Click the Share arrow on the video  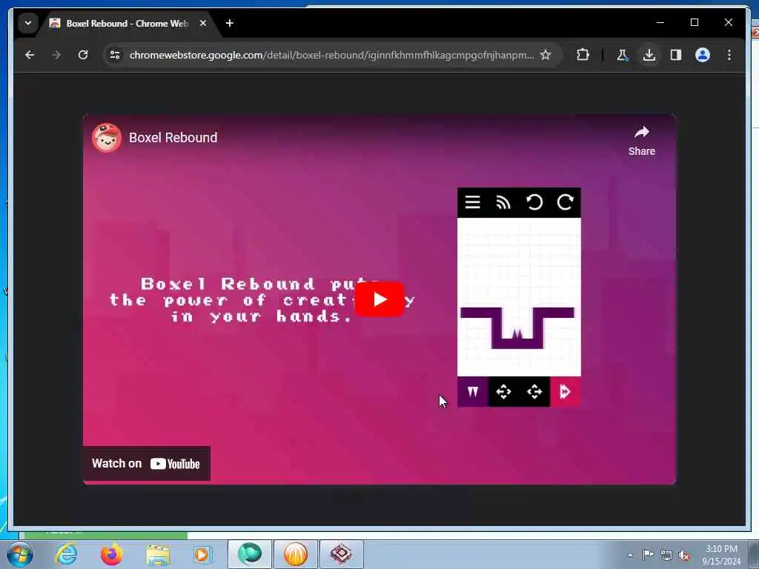[x=641, y=140]
